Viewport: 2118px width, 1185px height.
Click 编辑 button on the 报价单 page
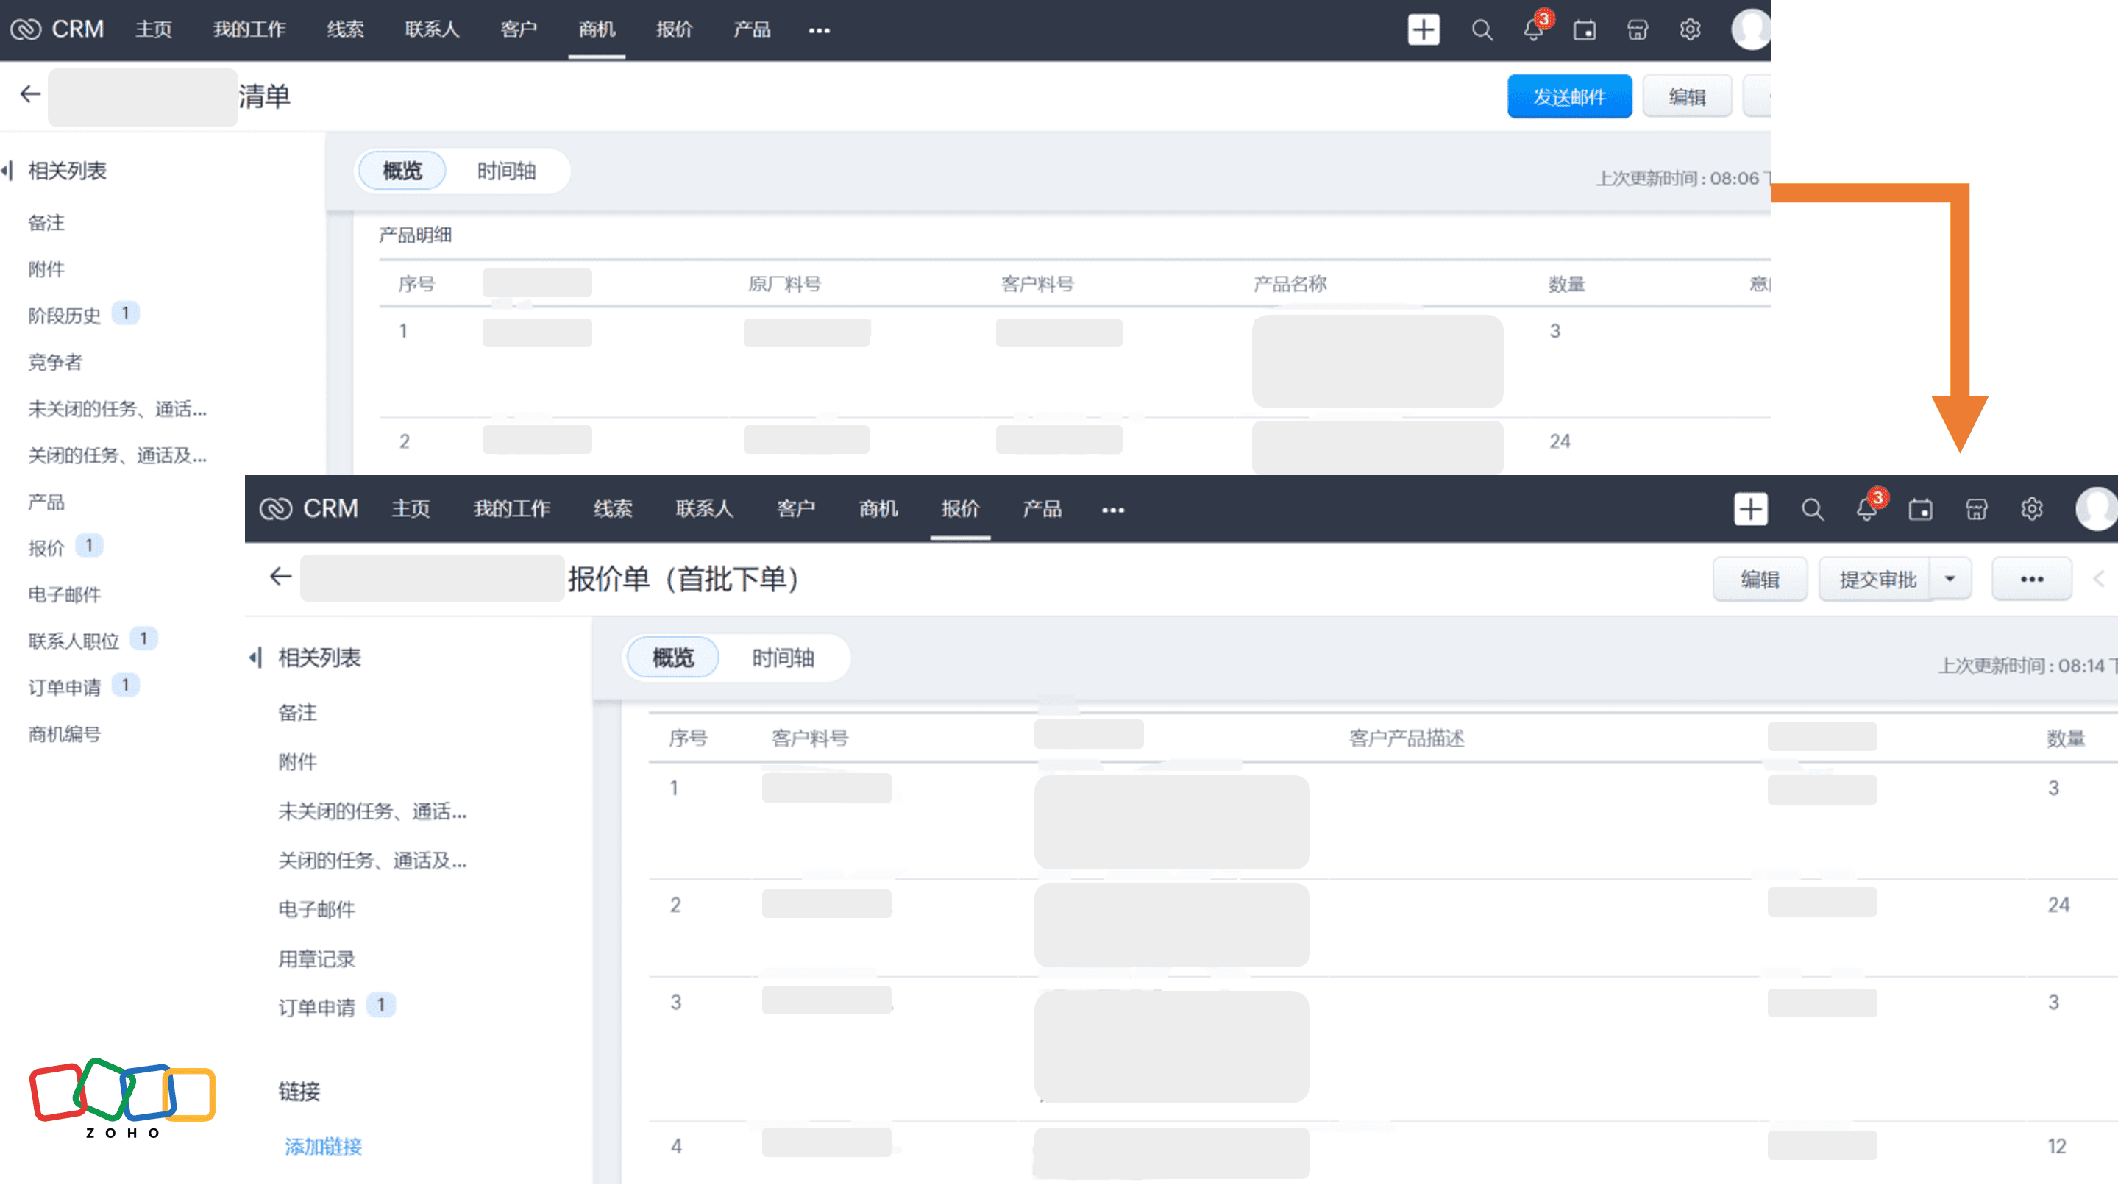(x=1760, y=579)
